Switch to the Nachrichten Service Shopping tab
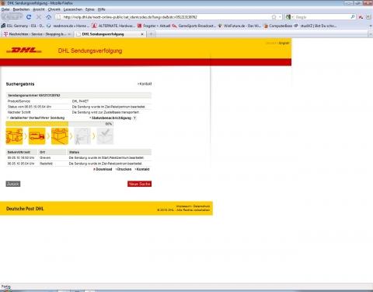 (x=37, y=34)
